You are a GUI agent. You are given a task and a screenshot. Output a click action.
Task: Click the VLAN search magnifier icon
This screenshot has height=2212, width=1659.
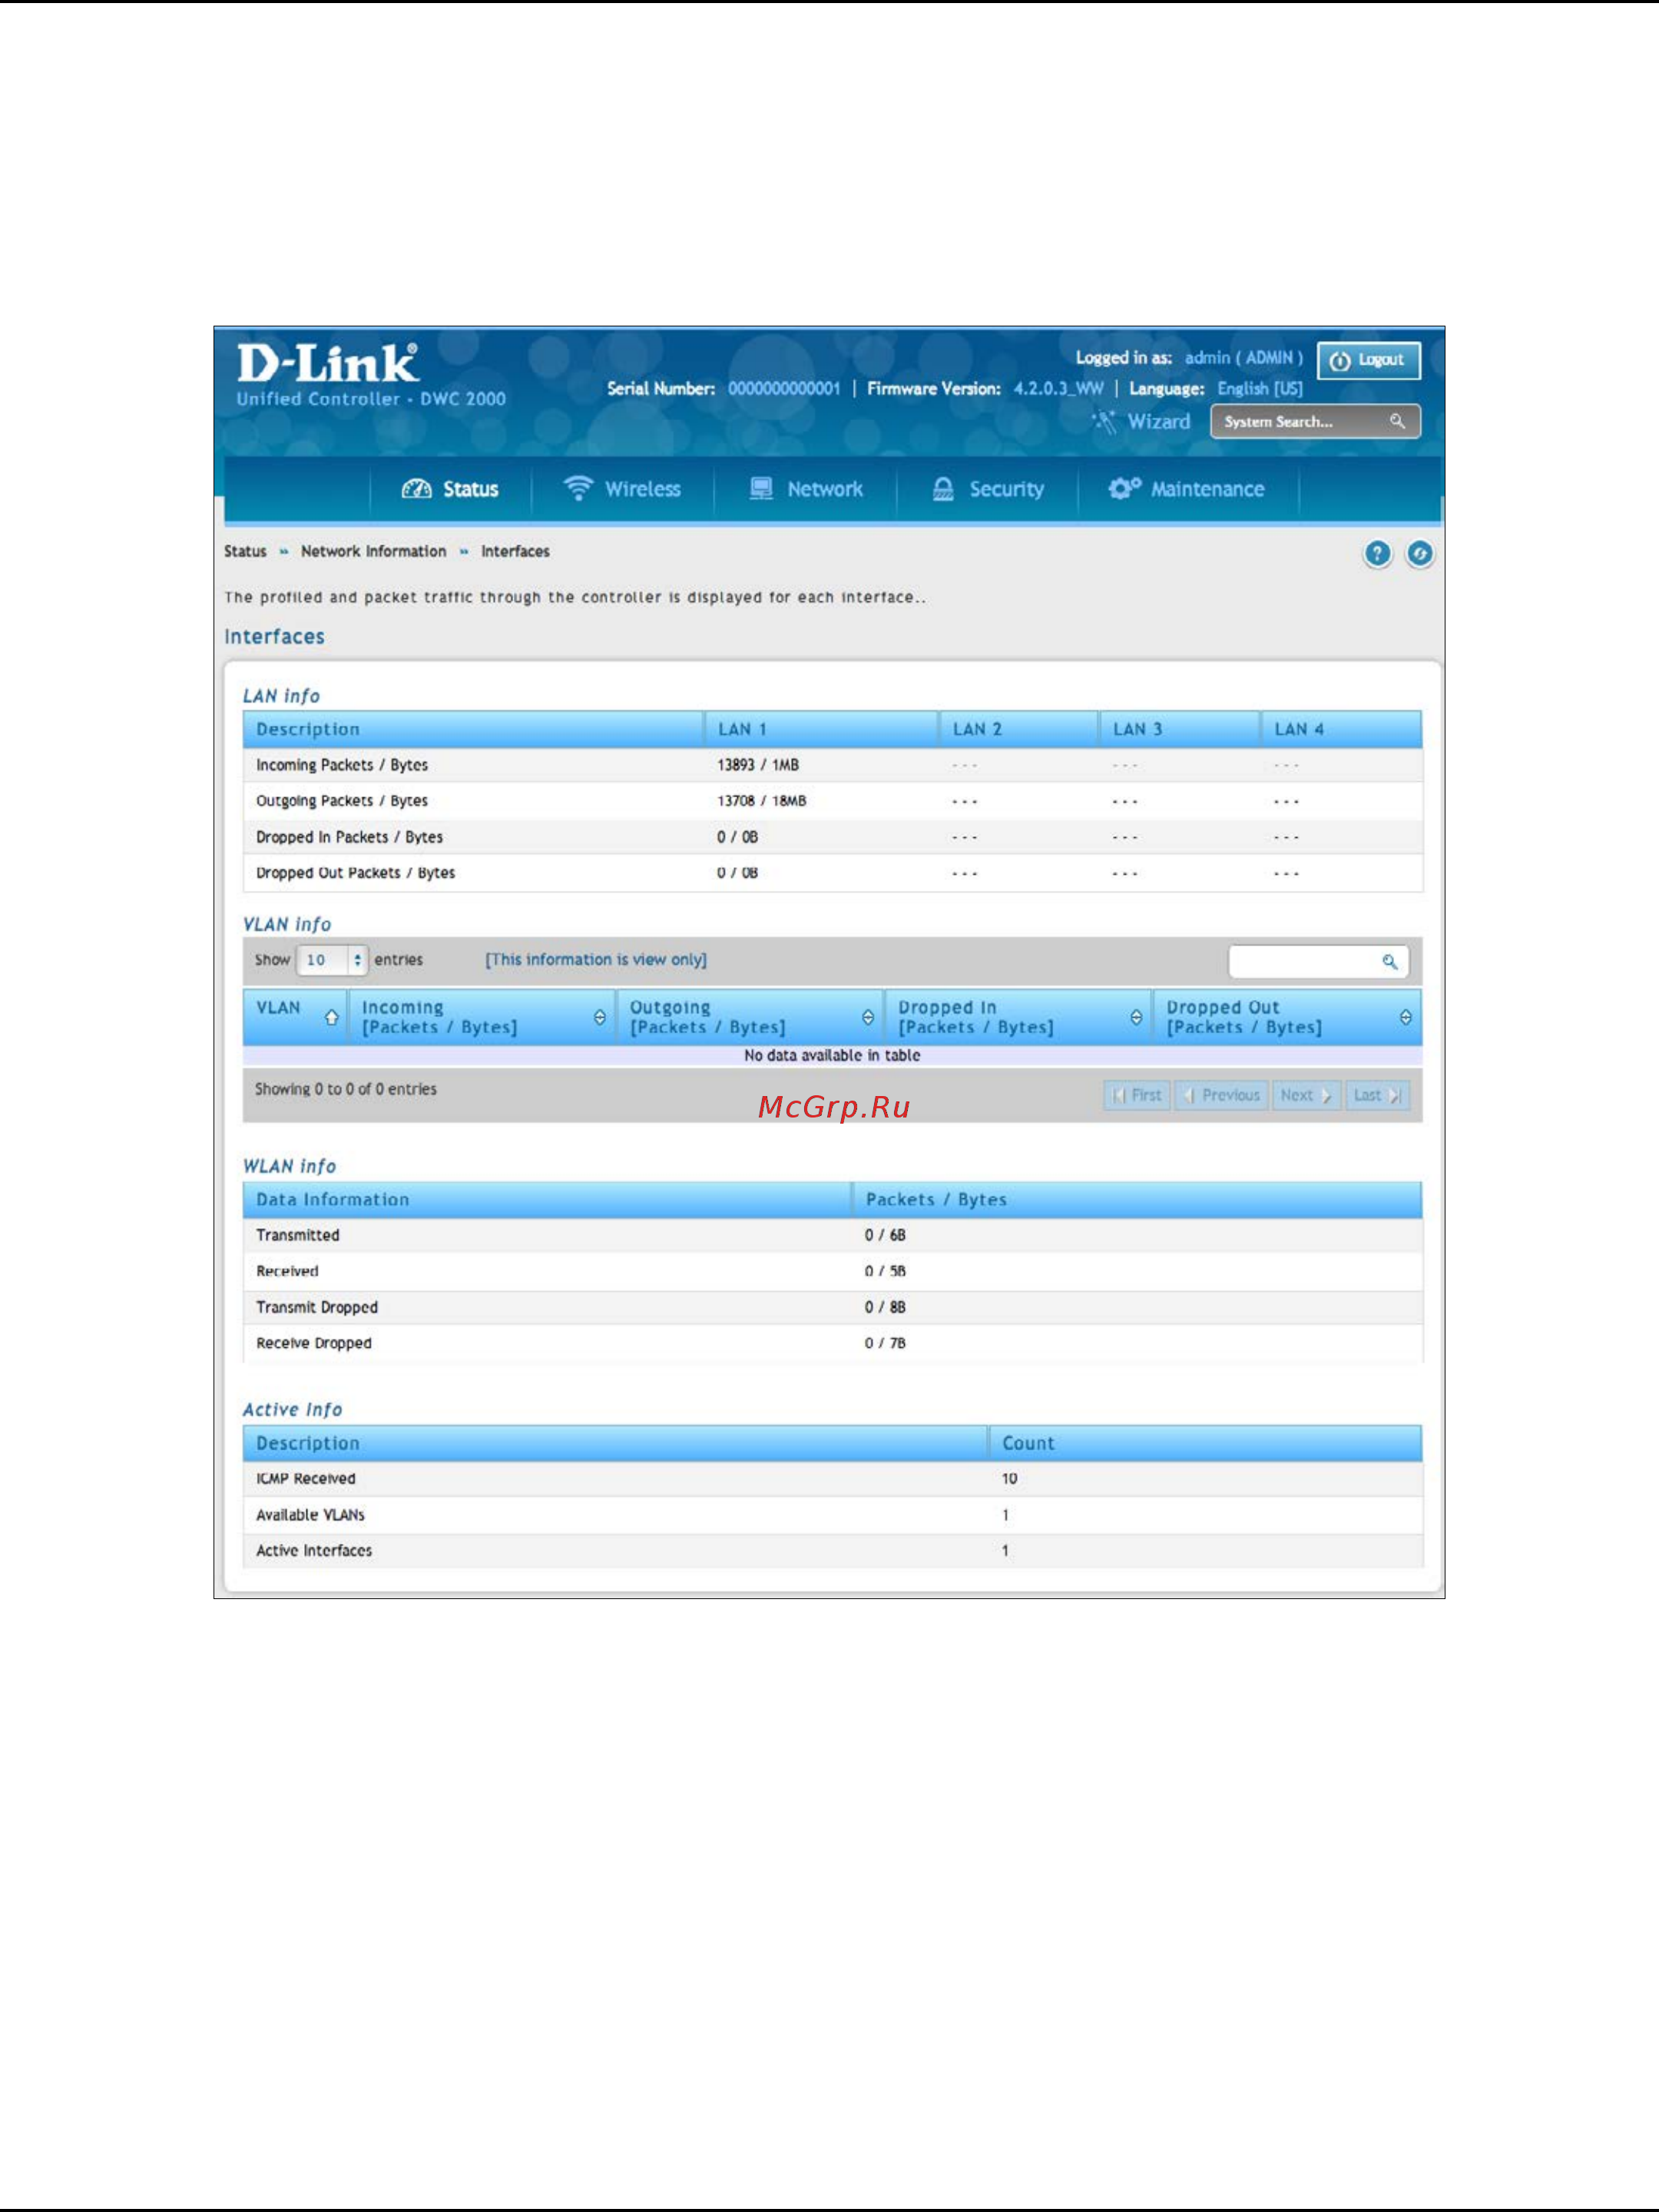[1389, 961]
